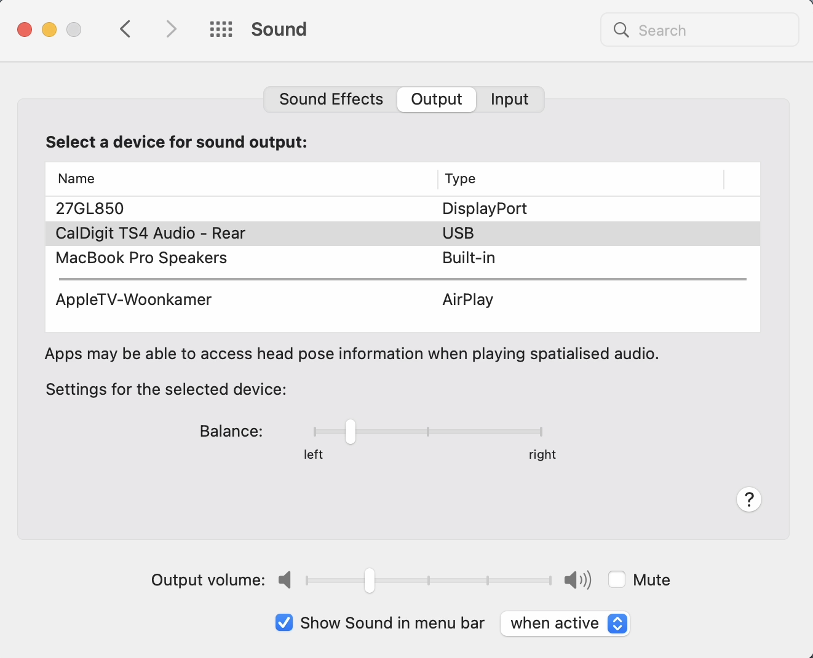The height and width of the screenshot is (658, 813).
Task: Choose MacBook Pro Speakers output
Action: click(x=403, y=258)
